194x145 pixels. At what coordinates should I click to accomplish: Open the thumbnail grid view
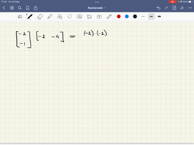click(12, 8)
